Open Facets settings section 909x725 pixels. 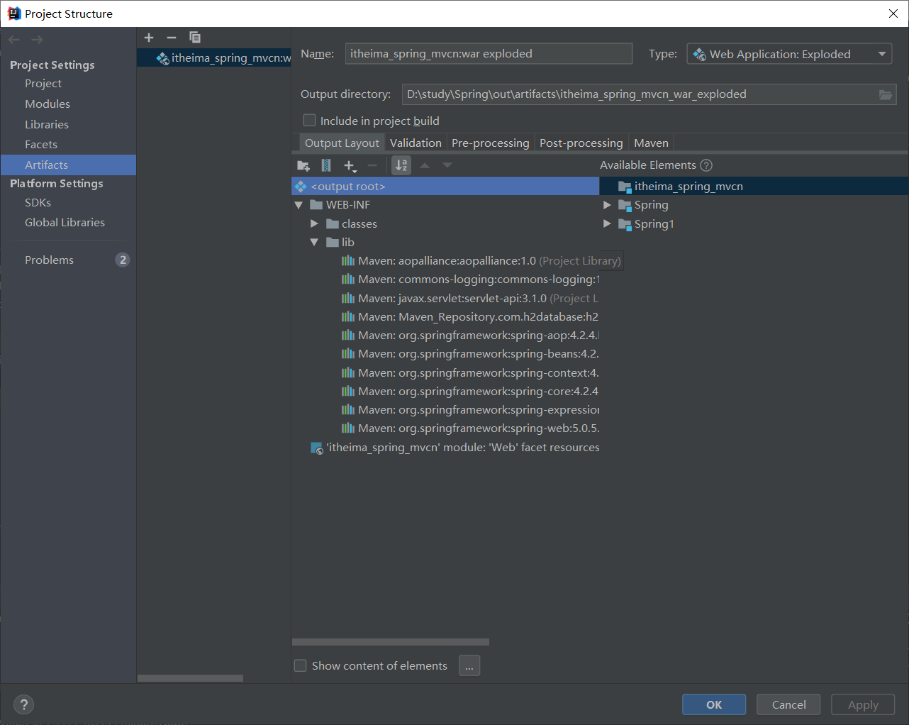[41, 144]
